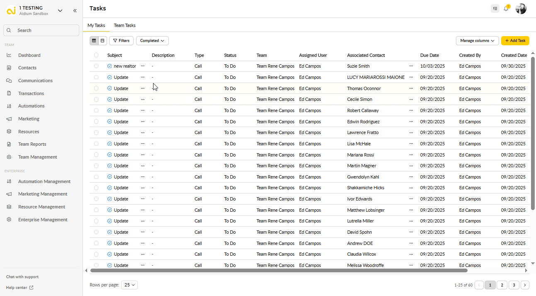Expand the Completed filter dropdown
The width and height of the screenshot is (536, 296).
[x=152, y=41]
